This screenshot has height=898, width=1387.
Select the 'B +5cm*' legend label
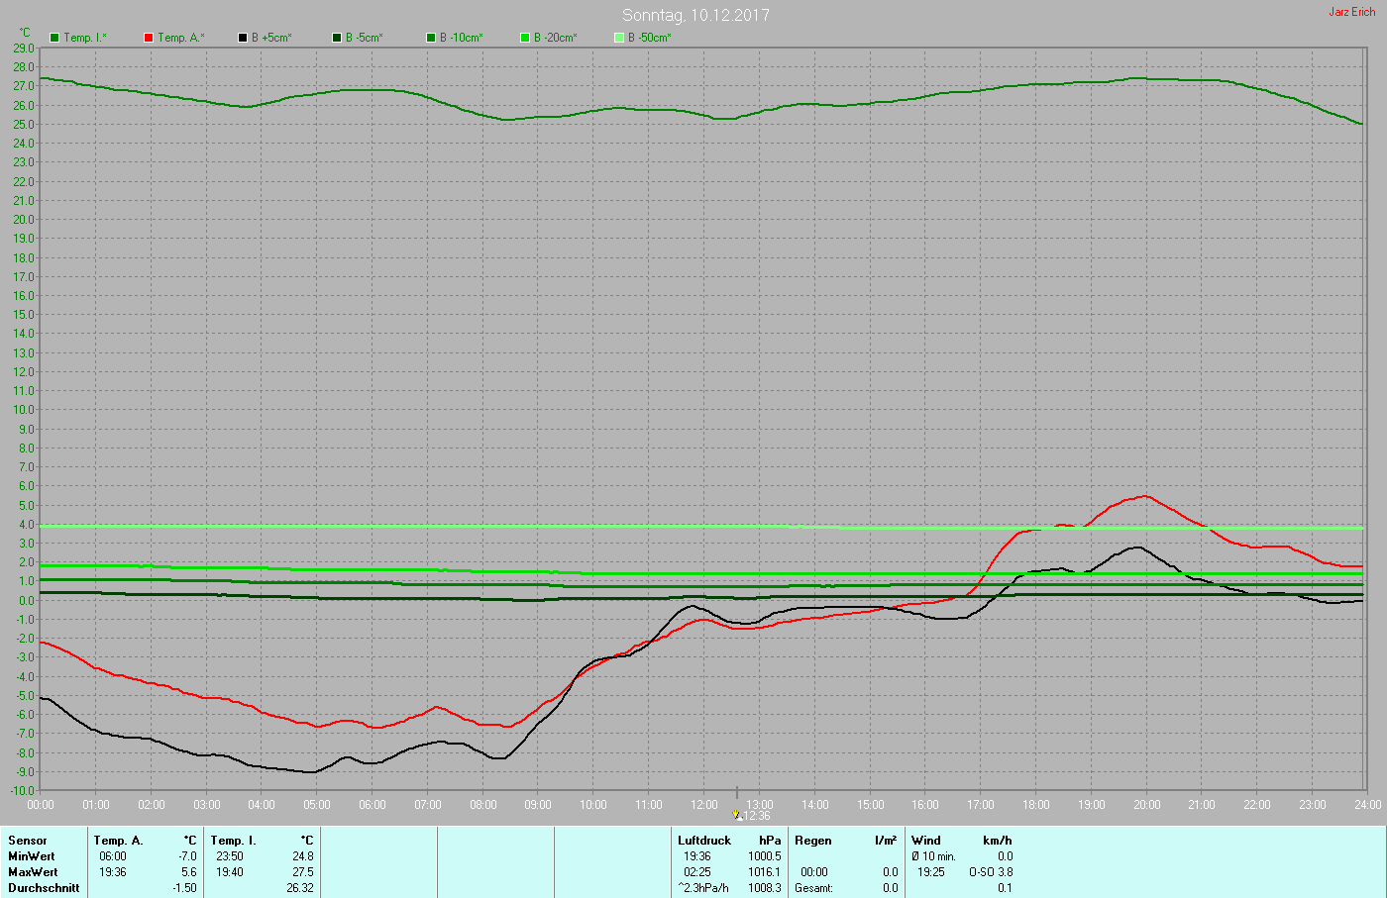(271, 38)
